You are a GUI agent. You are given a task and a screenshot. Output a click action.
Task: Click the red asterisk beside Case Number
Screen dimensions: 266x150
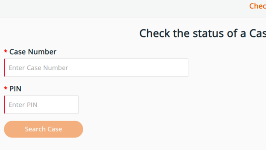[5, 51]
